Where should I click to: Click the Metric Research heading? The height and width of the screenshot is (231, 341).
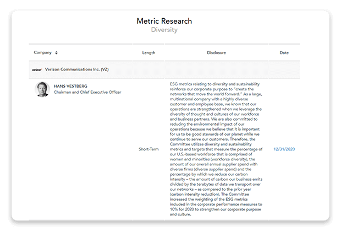click(x=164, y=21)
